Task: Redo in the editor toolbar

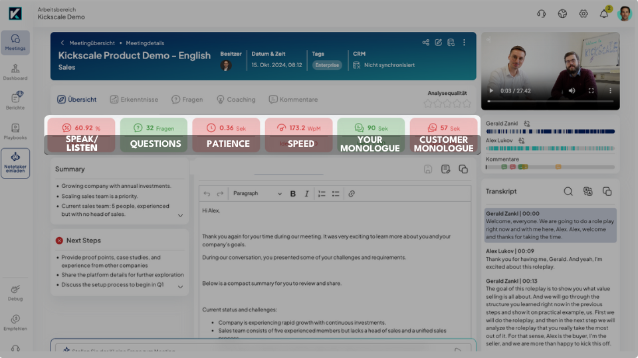Action: 220,194
